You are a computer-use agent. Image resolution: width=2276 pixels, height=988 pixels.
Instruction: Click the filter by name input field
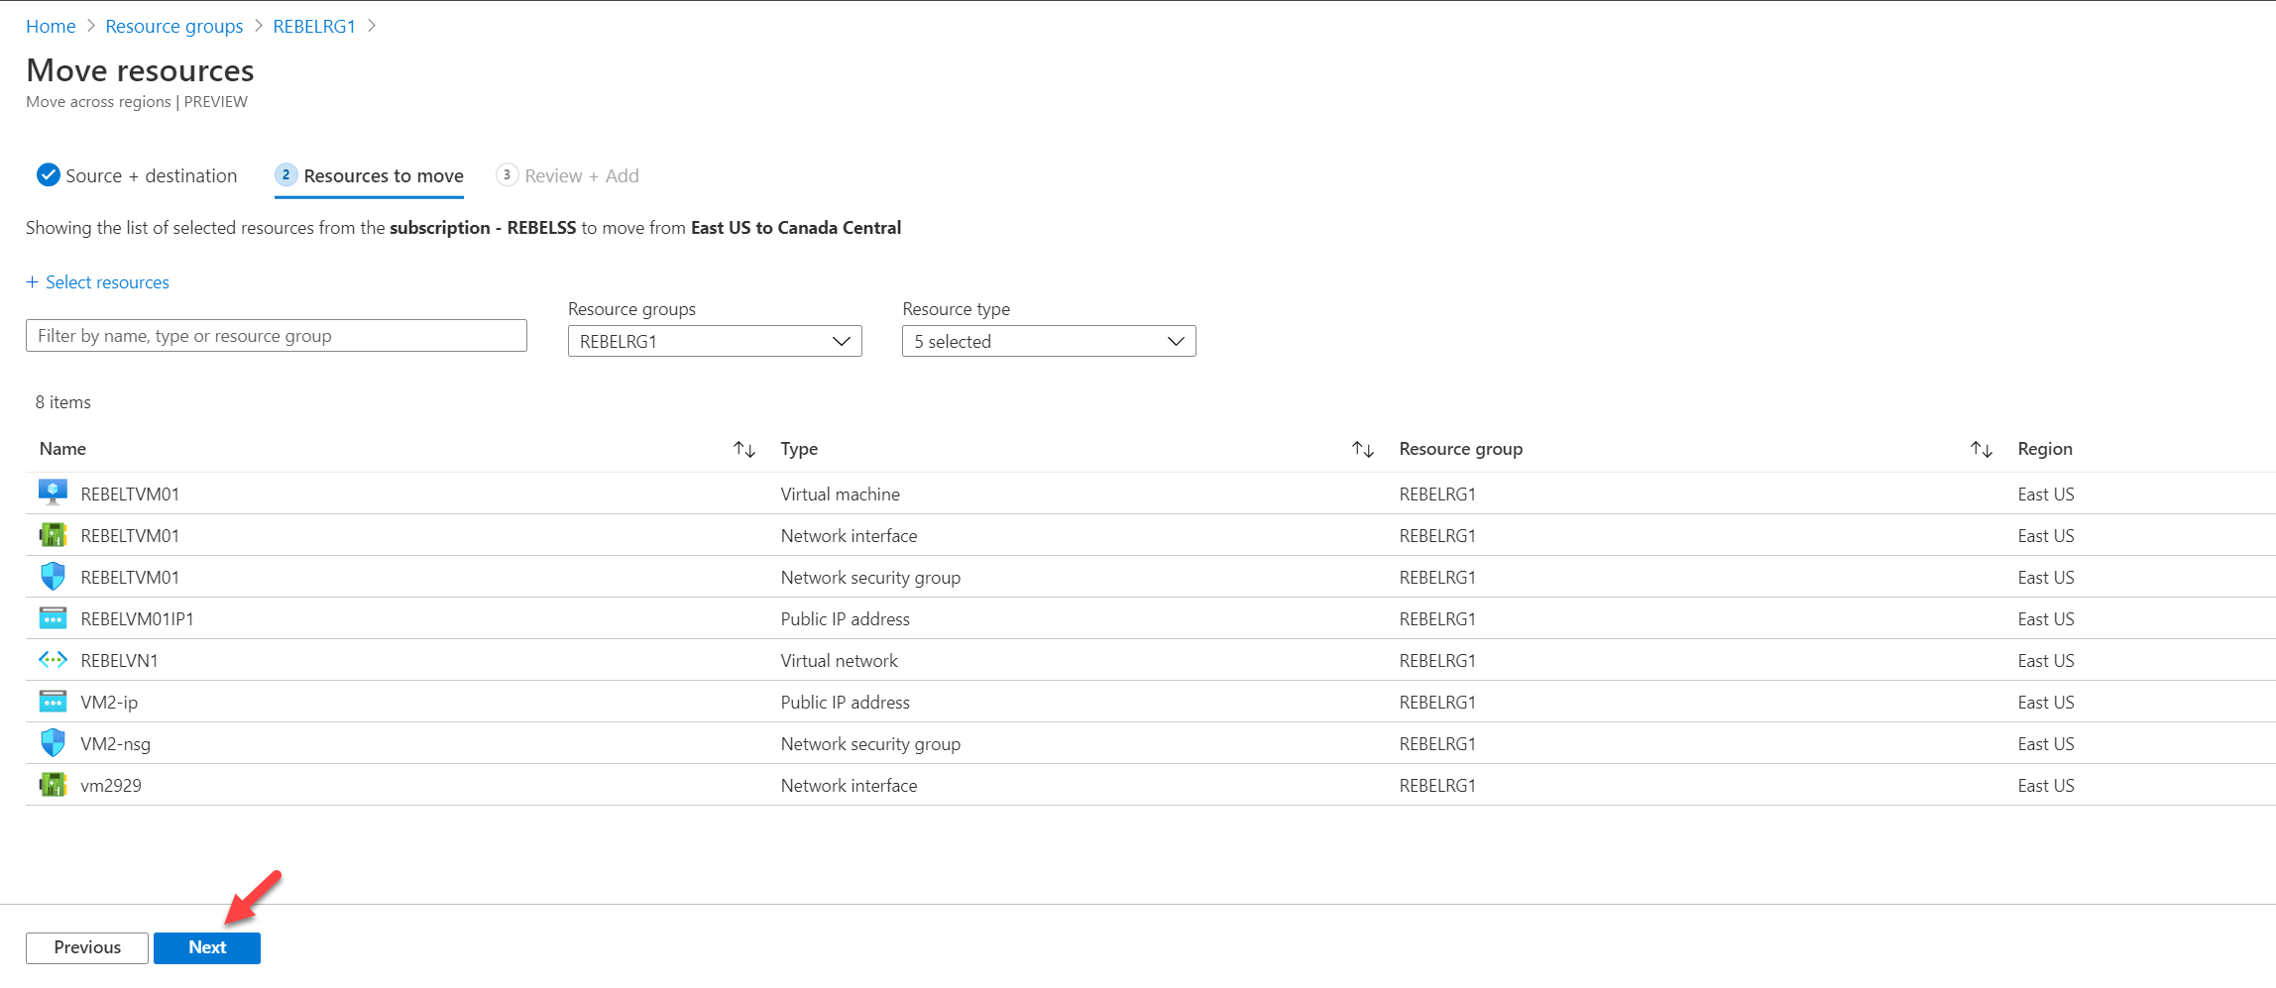click(276, 335)
